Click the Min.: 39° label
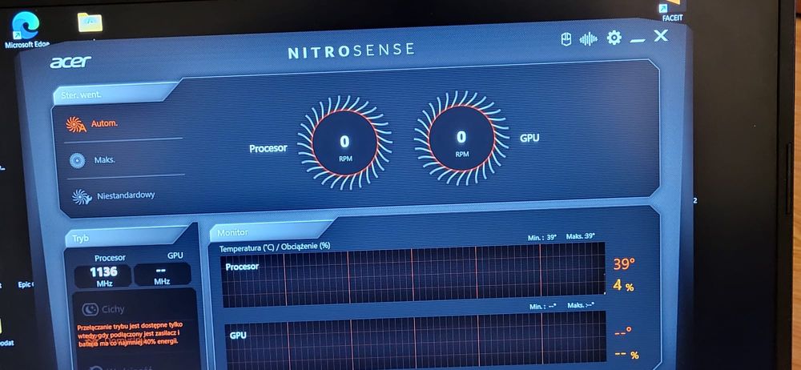This screenshot has height=370, width=801. click(x=542, y=238)
